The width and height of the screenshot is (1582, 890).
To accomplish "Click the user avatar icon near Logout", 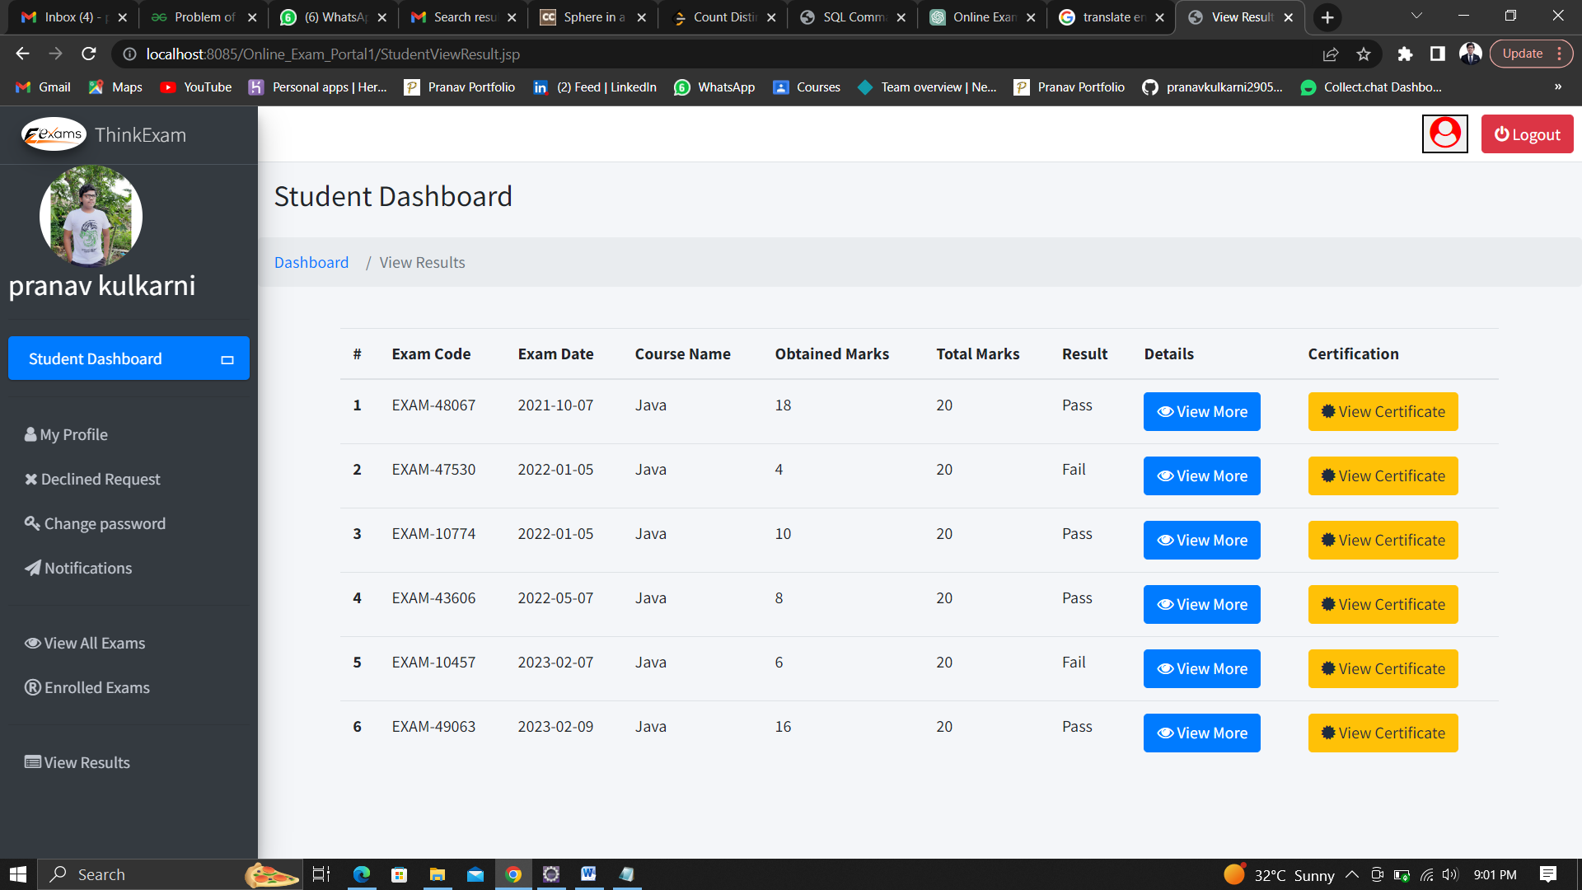I will pos(1444,133).
